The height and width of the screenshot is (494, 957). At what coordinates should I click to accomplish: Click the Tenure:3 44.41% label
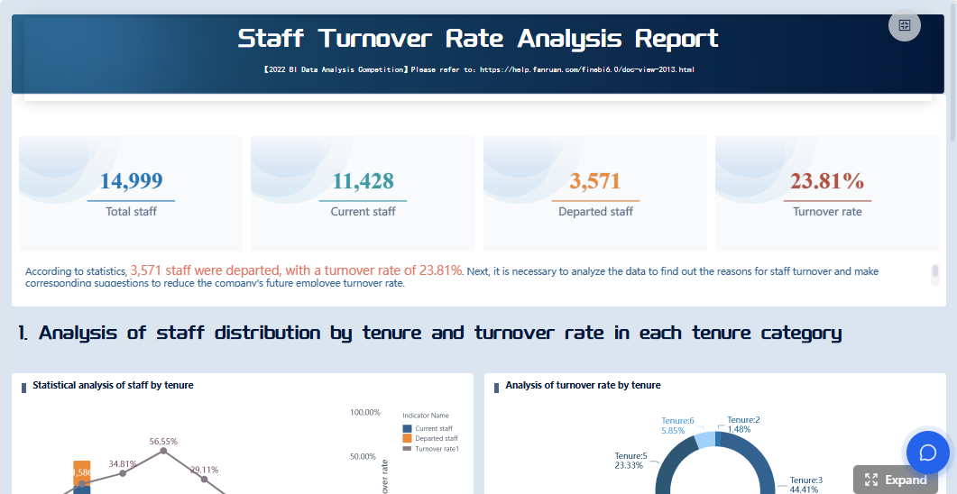805,485
